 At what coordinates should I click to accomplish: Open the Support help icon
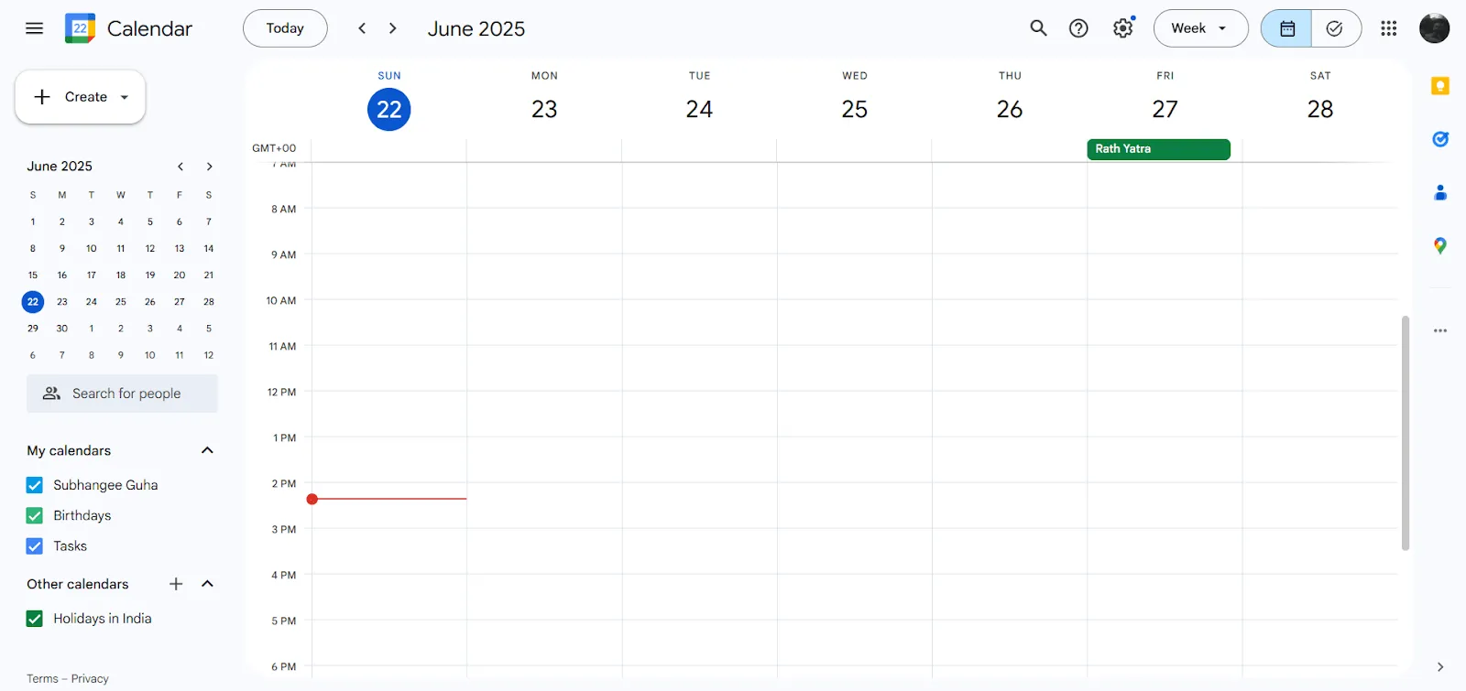[x=1078, y=28]
